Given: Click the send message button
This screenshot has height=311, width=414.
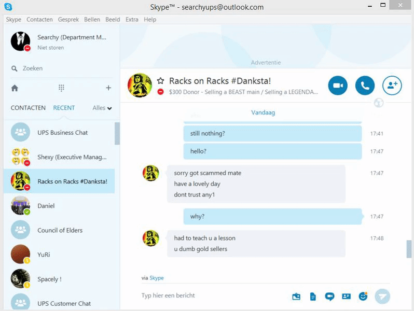Looking at the screenshot, I should pos(382,296).
